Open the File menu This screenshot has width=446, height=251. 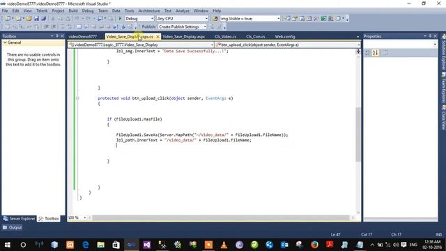5,11
